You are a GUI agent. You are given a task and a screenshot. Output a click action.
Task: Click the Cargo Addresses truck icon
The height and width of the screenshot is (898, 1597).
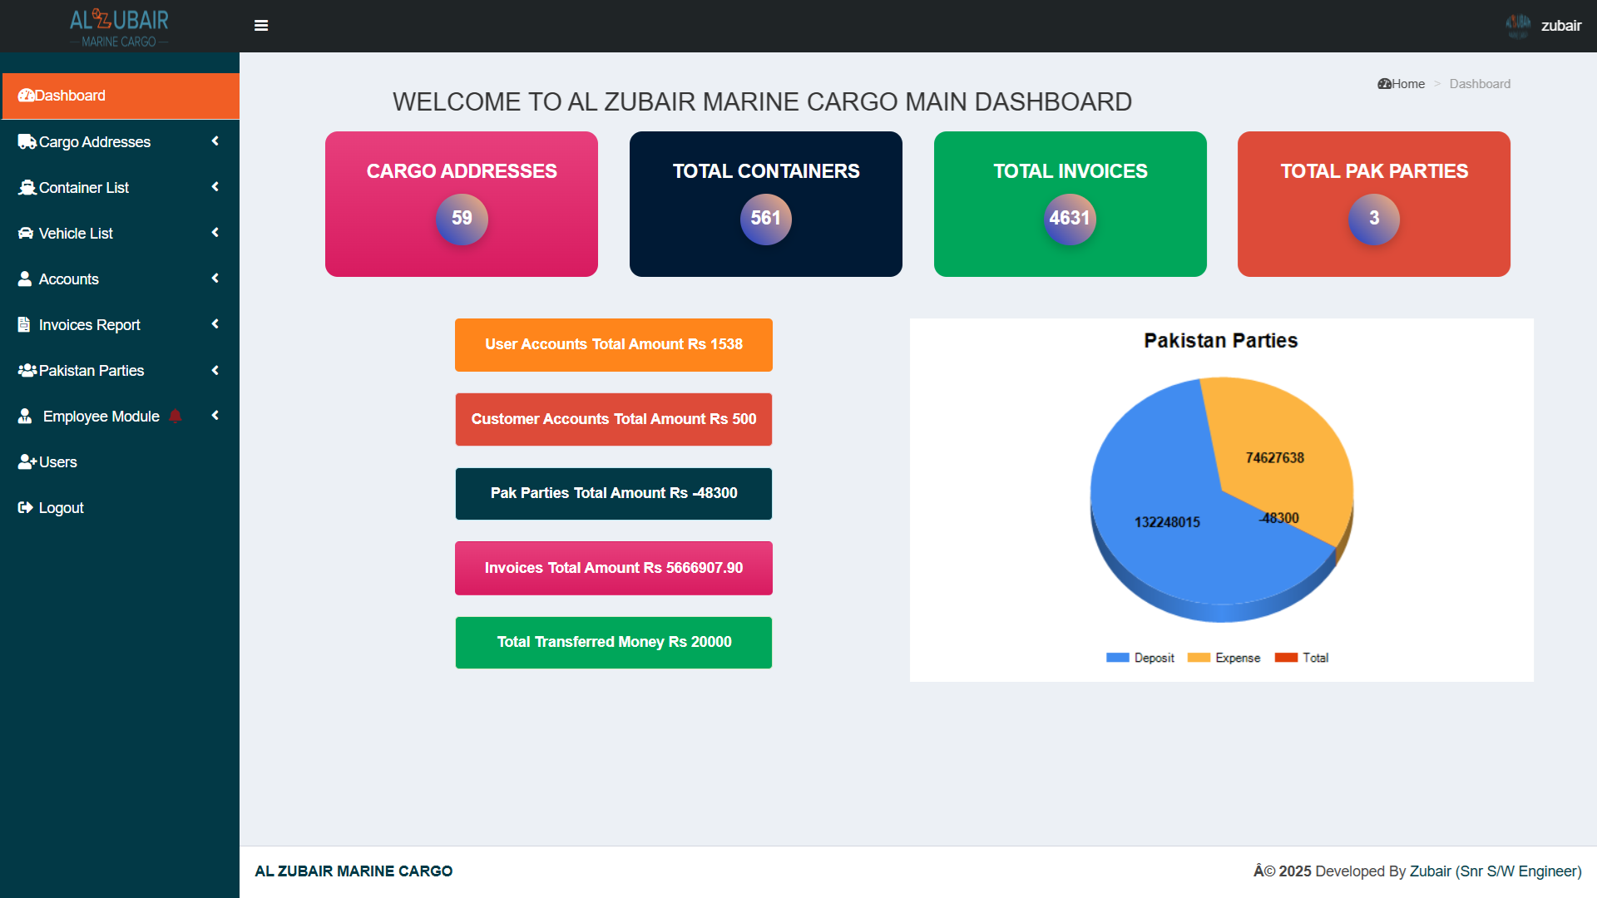pyautogui.click(x=25, y=141)
